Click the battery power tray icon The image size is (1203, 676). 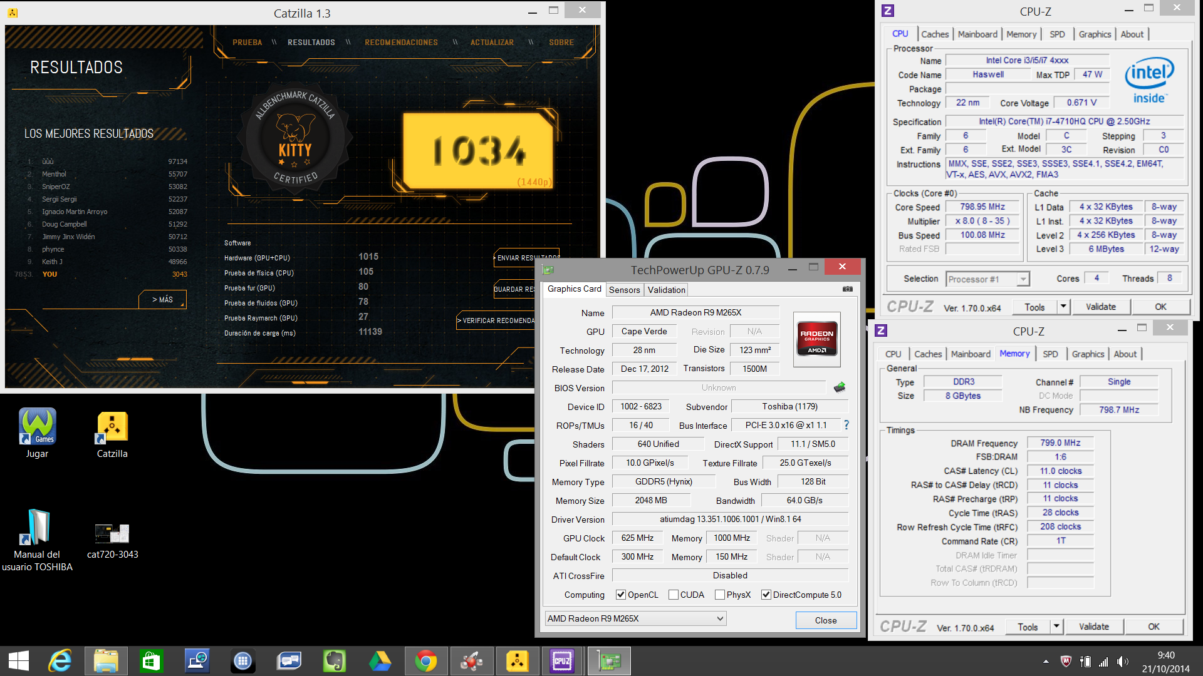coord(1085,662)
